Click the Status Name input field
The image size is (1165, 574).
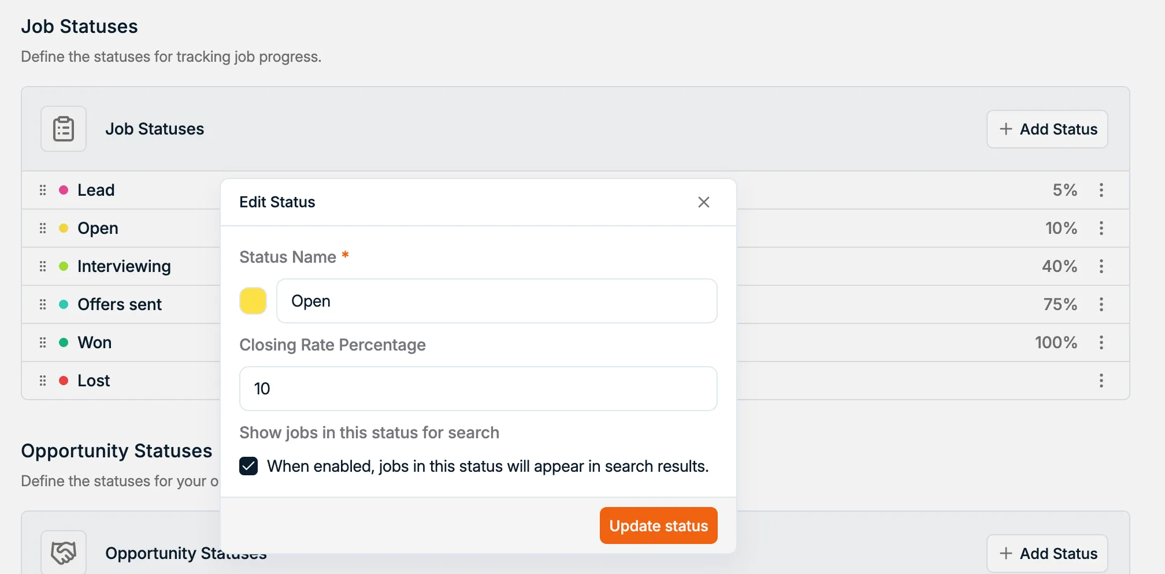tap(497, 301)
